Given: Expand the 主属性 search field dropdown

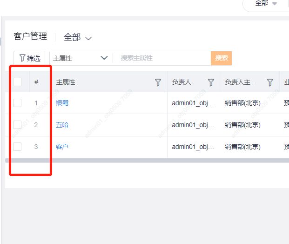Looking at the screenshot, I should point(103,58).
